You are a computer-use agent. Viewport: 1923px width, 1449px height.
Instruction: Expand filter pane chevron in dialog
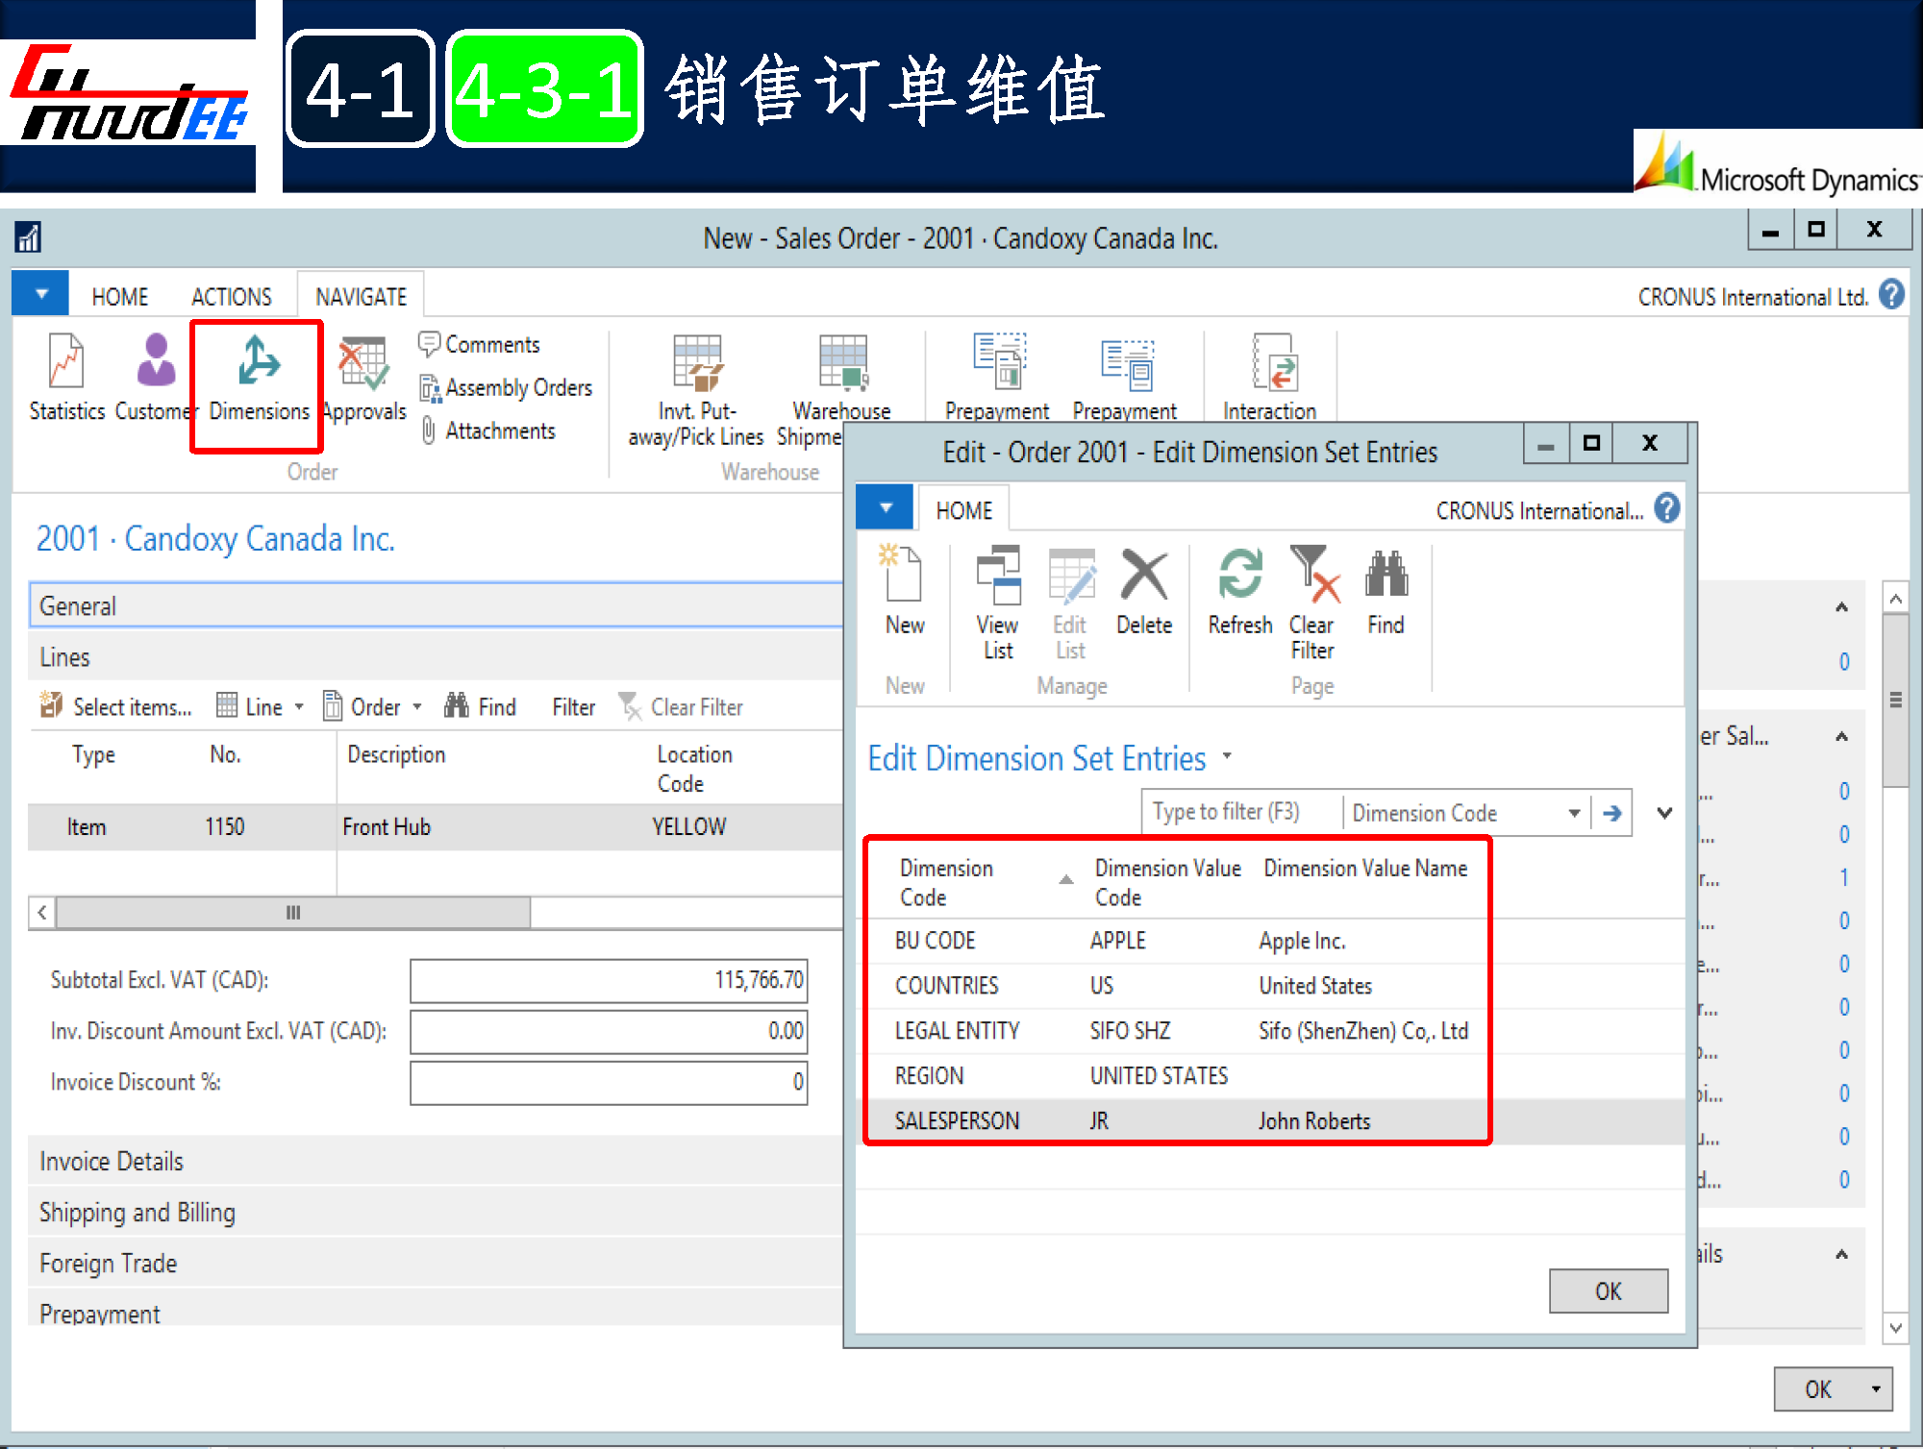(1664, 813)
